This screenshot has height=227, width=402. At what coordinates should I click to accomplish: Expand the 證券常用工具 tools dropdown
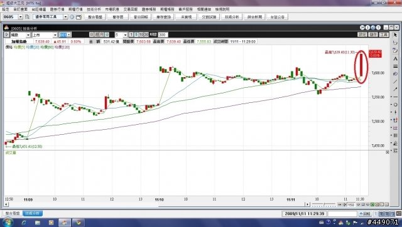[65, 17]
